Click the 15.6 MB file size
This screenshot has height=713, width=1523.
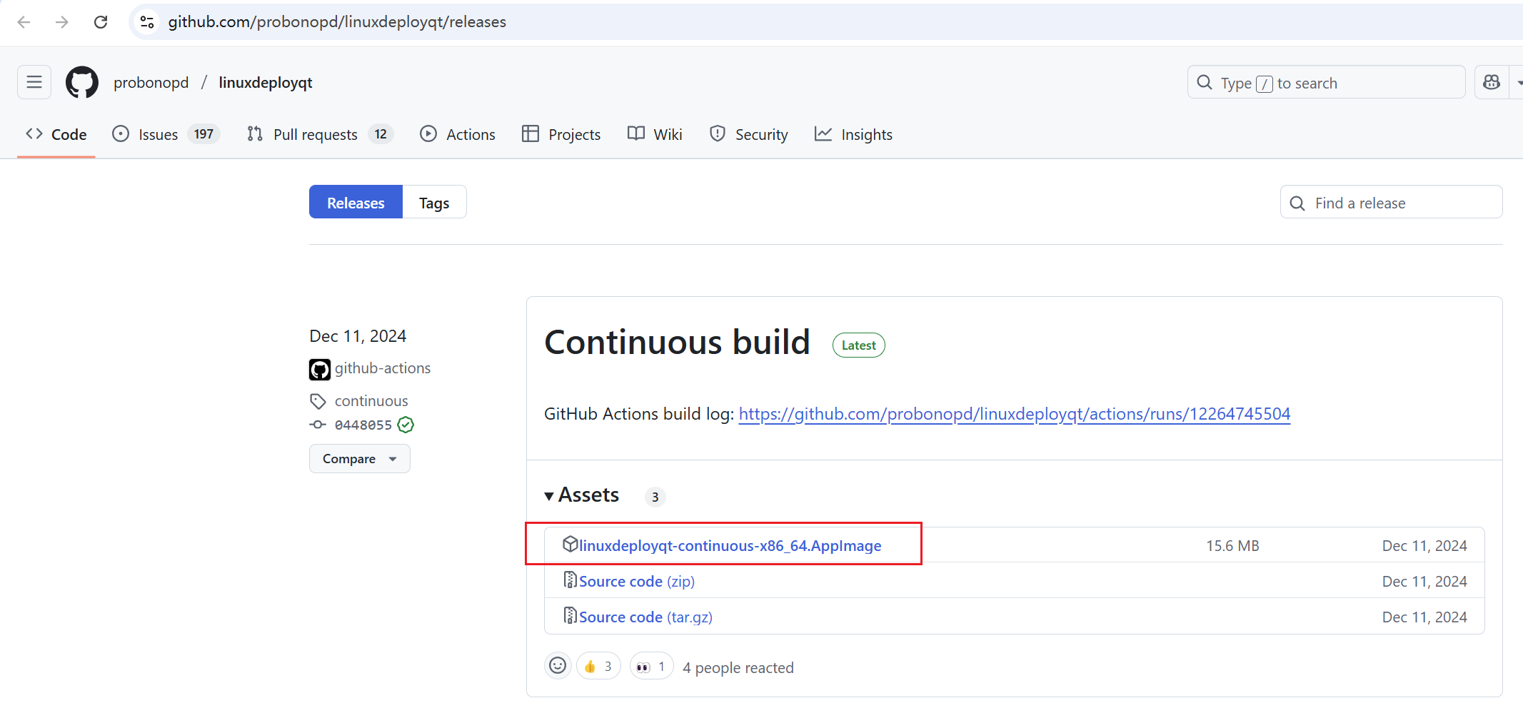1232,546
